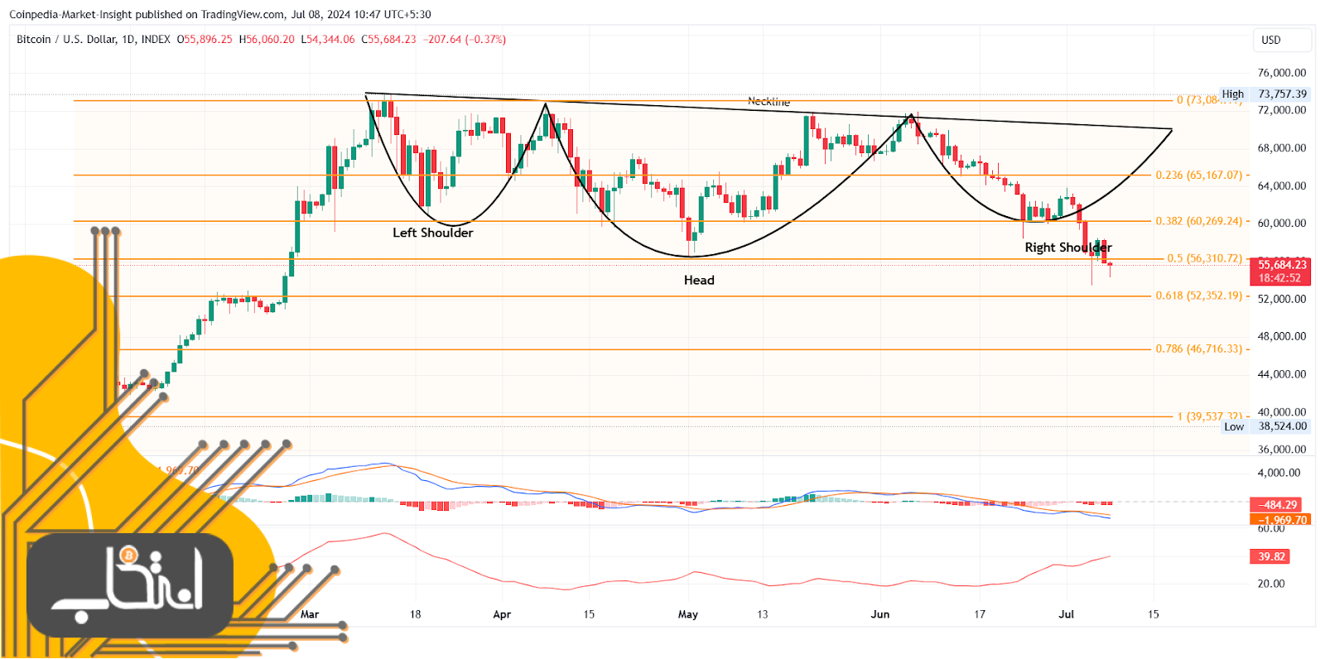This screenshot has width=1325, height=659.
Task: Click 64,000.00 on the price scale
Action: coord(1282,186)
